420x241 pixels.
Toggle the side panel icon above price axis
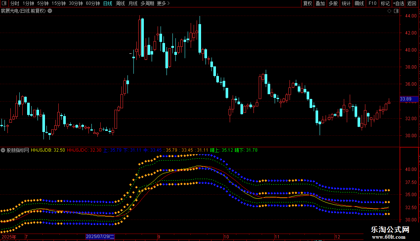pyautogui.click(x=396, y=11)
